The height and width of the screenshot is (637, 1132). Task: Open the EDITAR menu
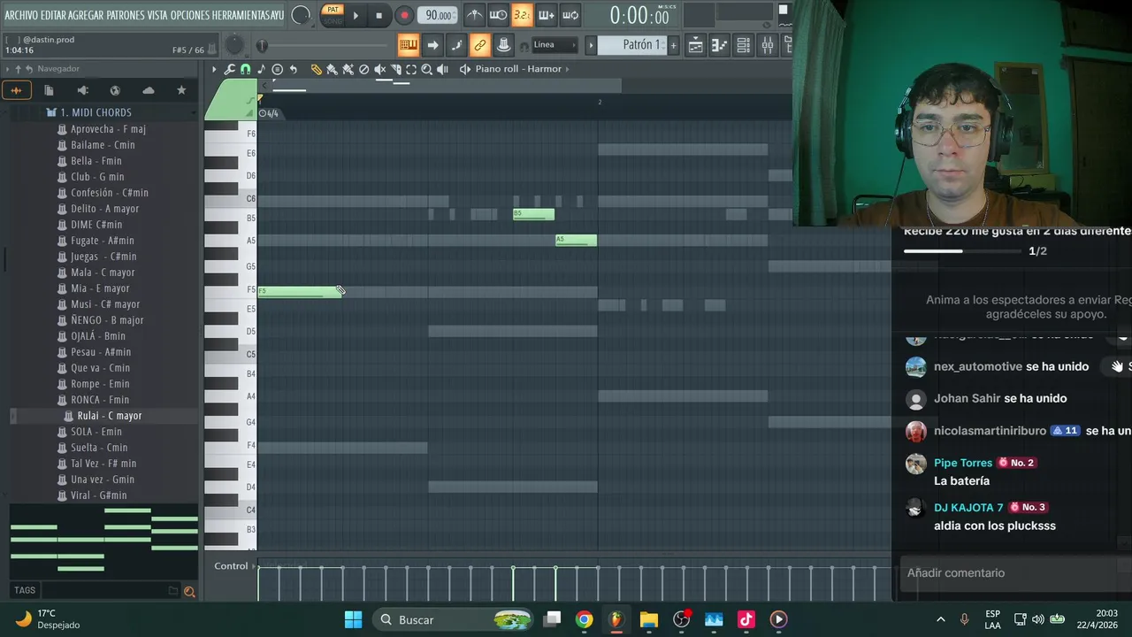point(53,15)
